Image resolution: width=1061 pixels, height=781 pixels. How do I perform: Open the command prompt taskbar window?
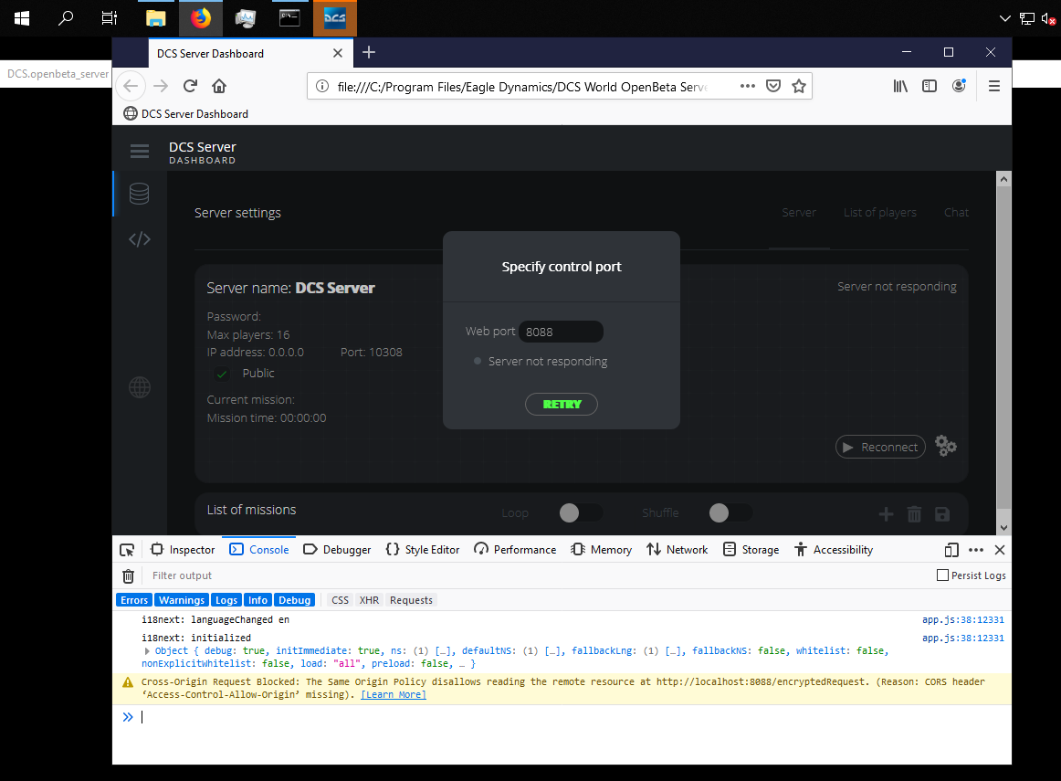289,18
